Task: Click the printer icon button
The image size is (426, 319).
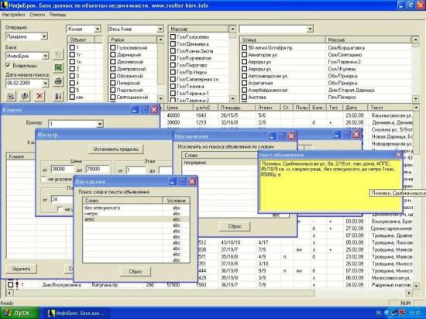Action: point(58,81)
